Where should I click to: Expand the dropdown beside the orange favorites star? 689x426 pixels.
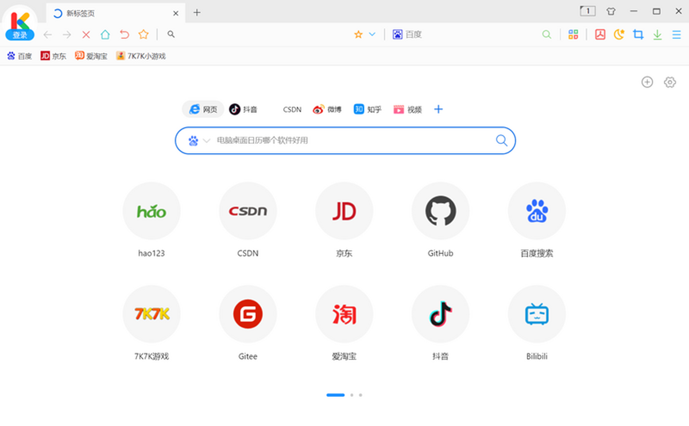[372, 34]
